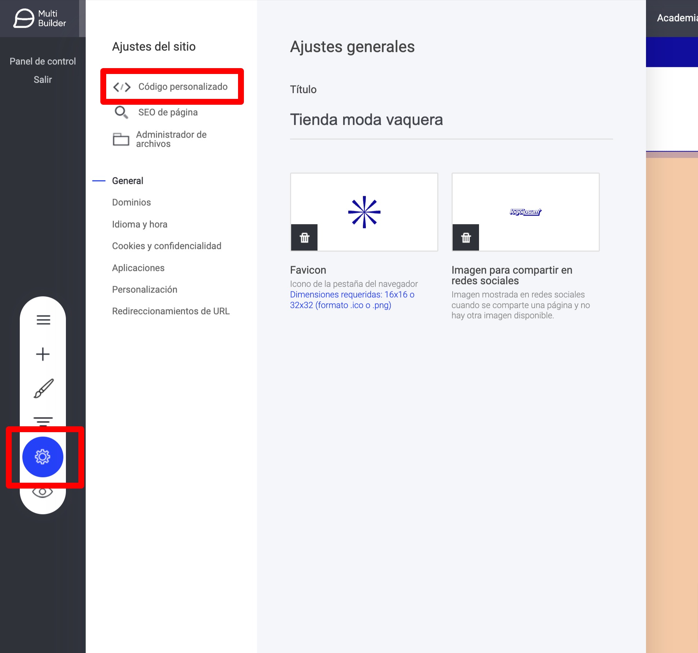Select the Dominios settings section
698x653 pixels.
131,203
